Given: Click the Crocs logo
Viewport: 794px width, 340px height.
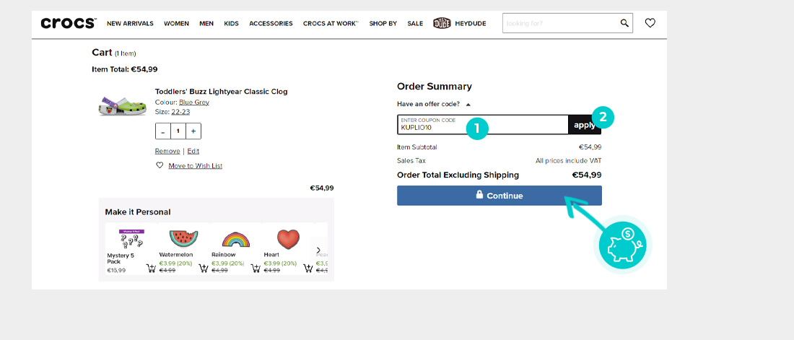Looking at the screenshot, I should (x=69, y=23).
